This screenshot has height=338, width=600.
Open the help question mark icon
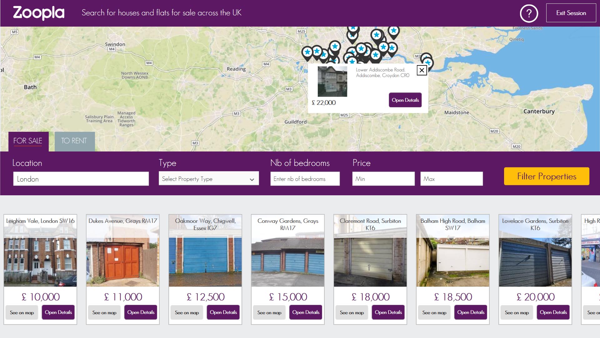(529, 13)
